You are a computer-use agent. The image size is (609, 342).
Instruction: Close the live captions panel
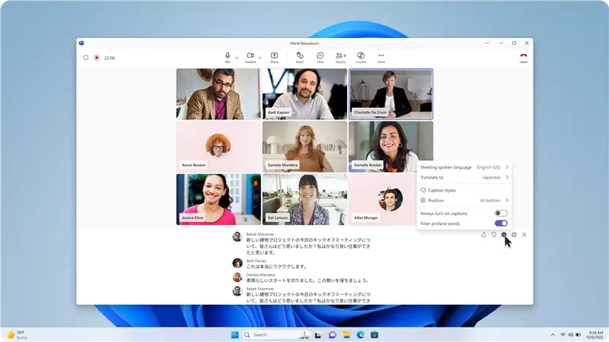525,235
